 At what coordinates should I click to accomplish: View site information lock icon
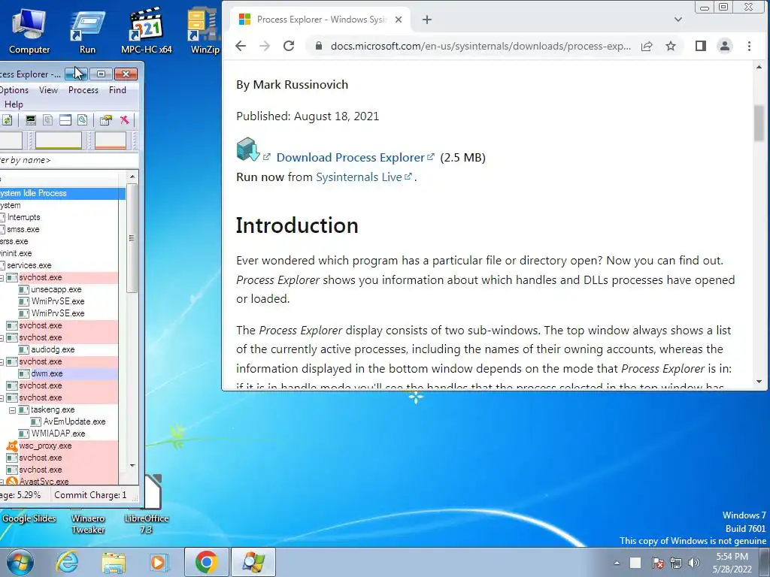pyautogui.click(x=319, y=46)
